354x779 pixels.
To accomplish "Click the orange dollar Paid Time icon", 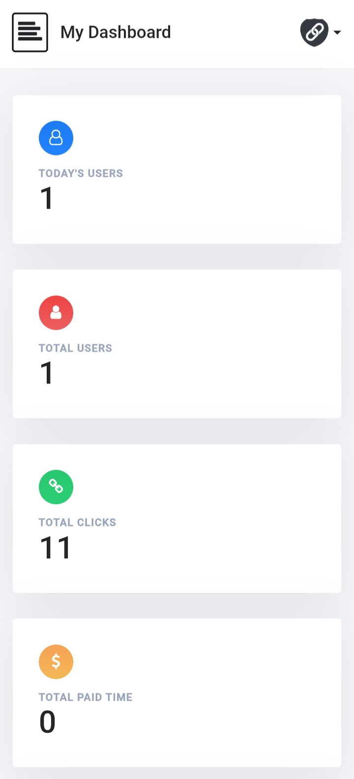I will [56, 662].
